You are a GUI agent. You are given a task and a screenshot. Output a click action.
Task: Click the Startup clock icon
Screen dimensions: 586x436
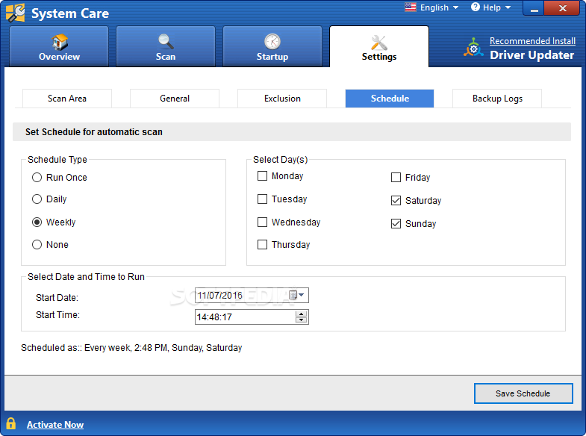pyautogui.click(x=272, y=42)
